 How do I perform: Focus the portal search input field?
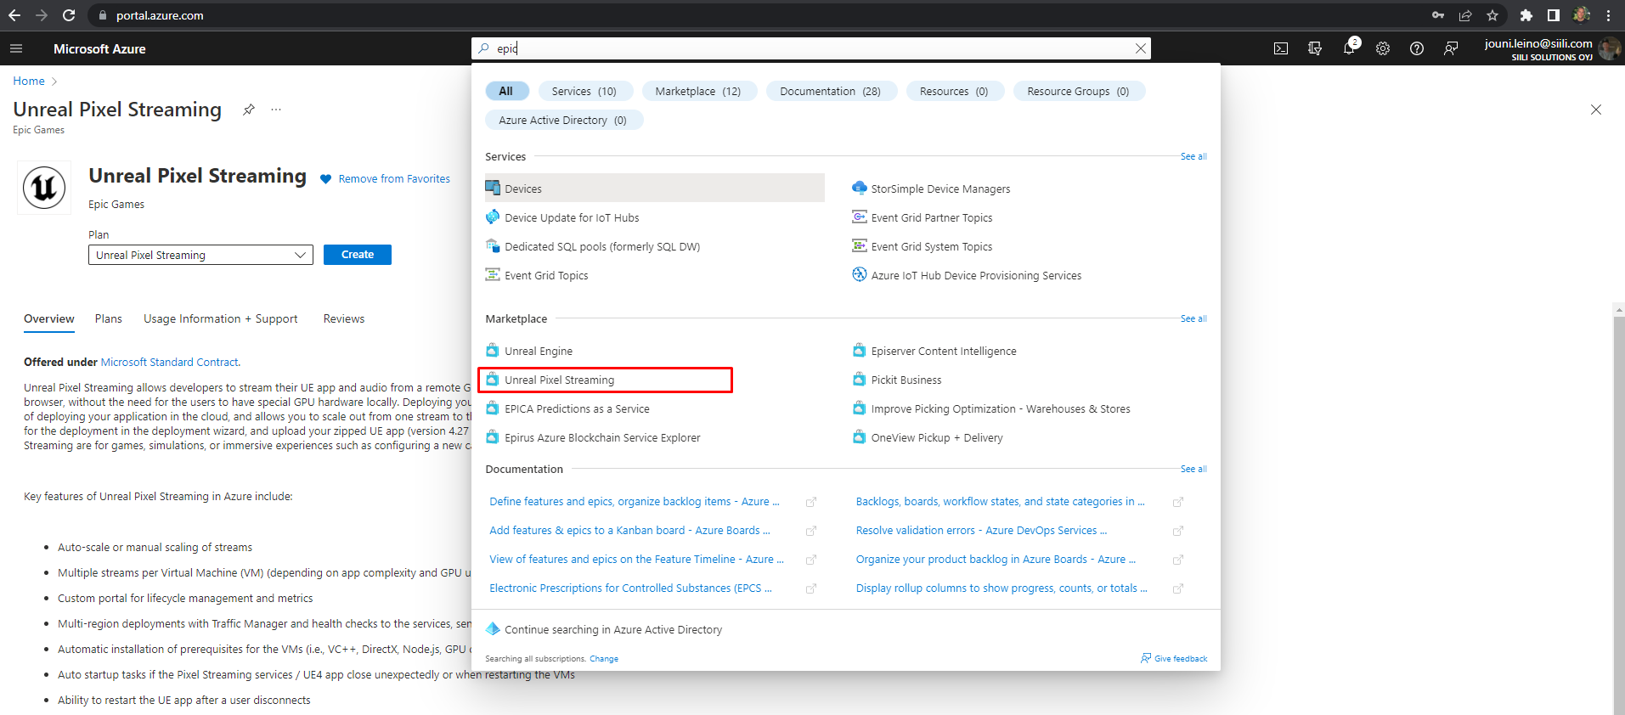[x=811, y=48]
